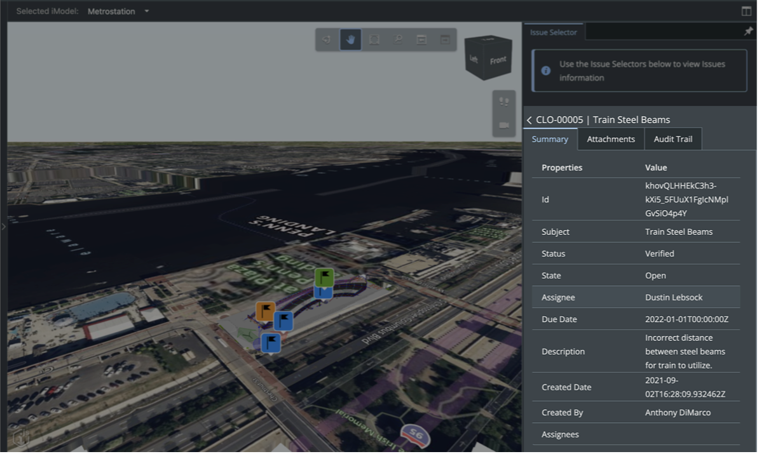Click the View Redo toolbar icon
Screen dimensions: 759x454
(445, 39)
